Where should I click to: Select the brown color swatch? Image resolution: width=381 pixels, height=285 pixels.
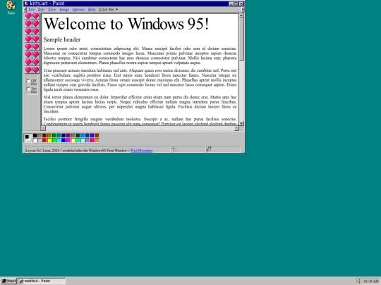pos(97,136)
